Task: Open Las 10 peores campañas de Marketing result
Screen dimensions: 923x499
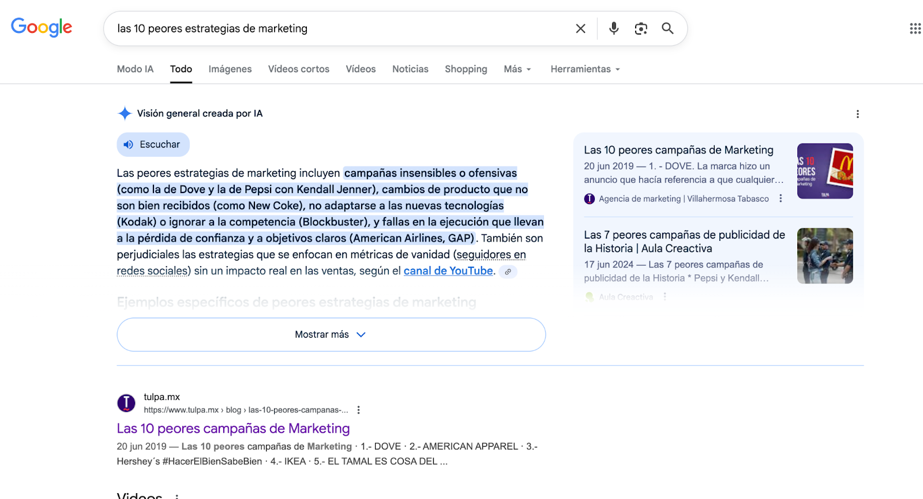Action: (233, 429)
